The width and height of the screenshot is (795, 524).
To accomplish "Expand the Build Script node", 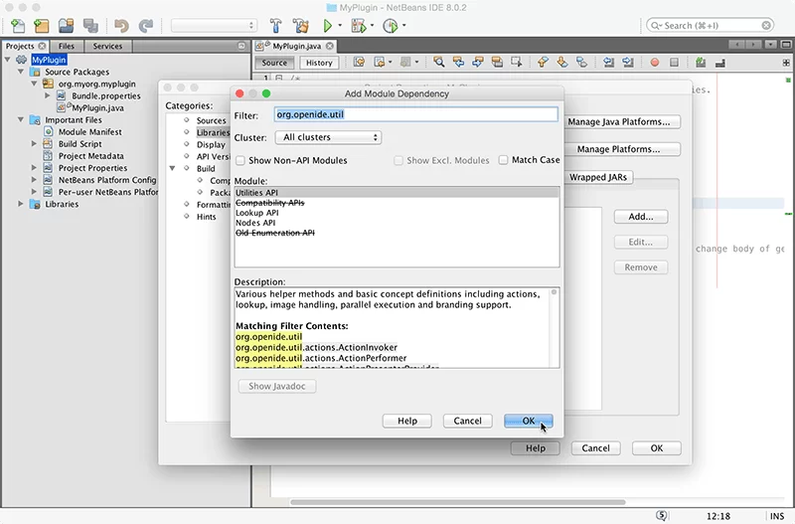I will (x=34, y=143).
